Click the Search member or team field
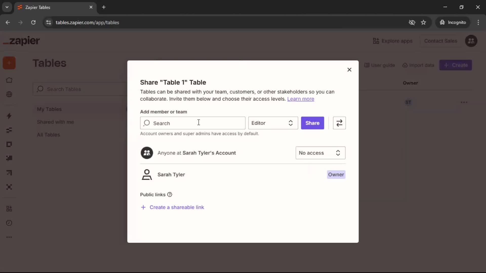The width and height of the screenshot is (486, 273). pyautogui.click(x=193, y=123)
